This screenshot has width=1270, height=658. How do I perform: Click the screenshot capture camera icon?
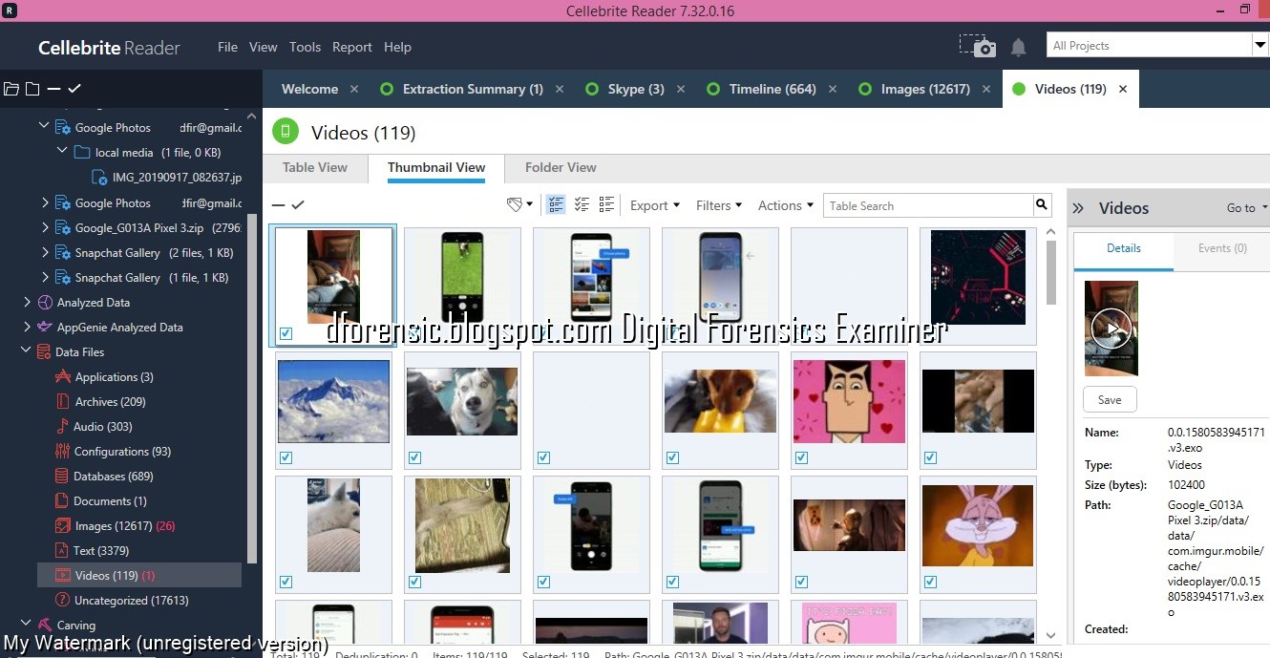click(x=977, y=46)
